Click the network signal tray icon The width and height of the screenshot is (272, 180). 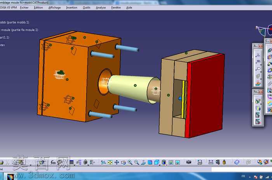click(267, 177)
